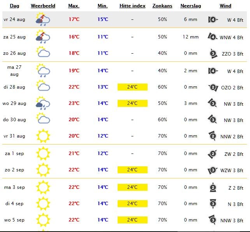This screenshot has height=232, width=250.
Task: Select the partly cloudy icon for zo 26 aug
Action: point(43,52)
